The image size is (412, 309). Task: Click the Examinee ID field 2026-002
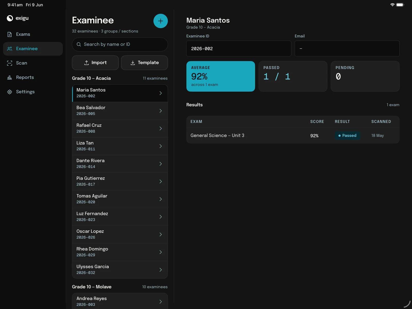(x=239, y=48)
